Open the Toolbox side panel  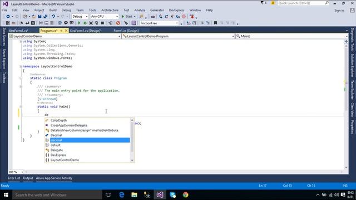pos(4,77)
